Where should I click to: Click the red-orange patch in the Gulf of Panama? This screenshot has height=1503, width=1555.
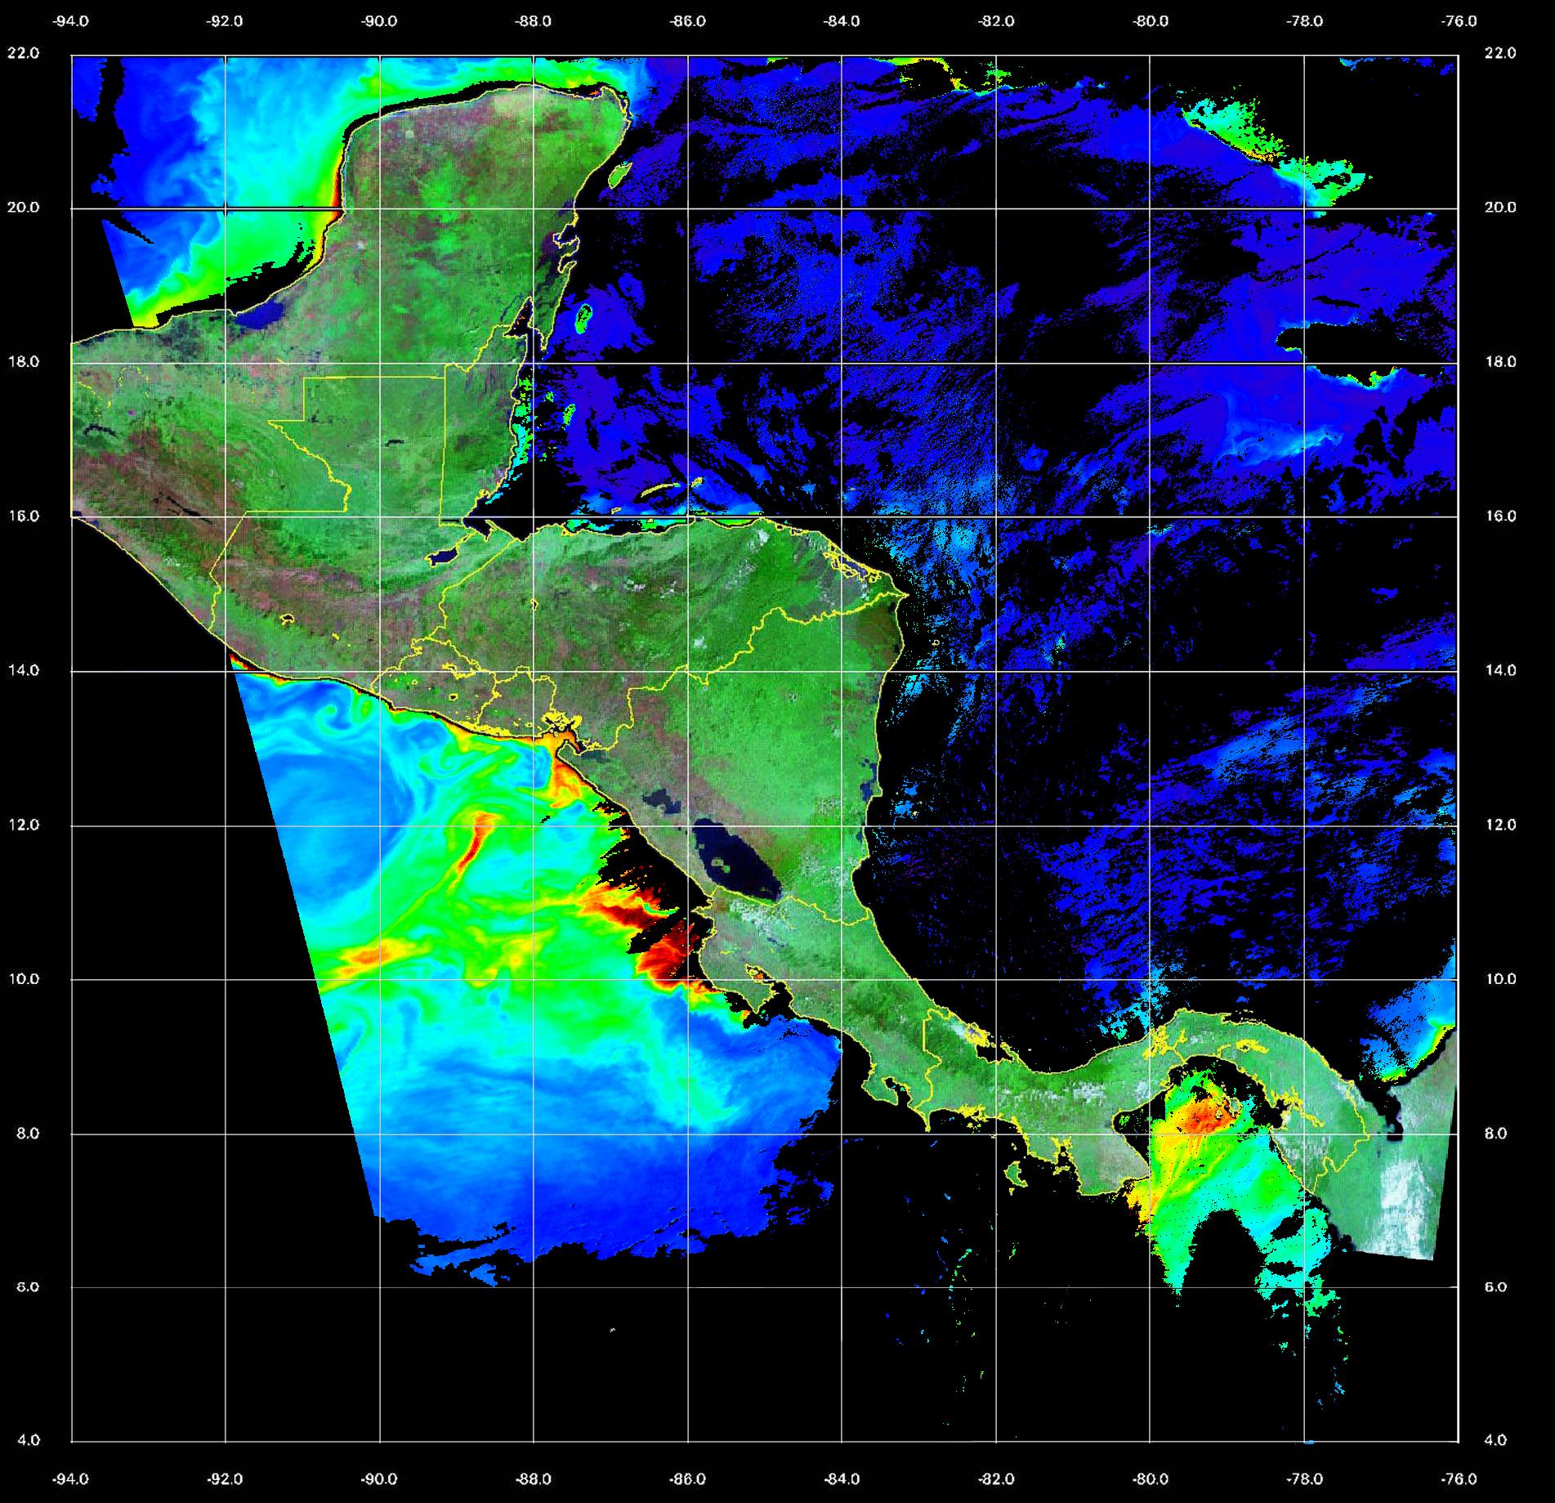point(1203,1114)
